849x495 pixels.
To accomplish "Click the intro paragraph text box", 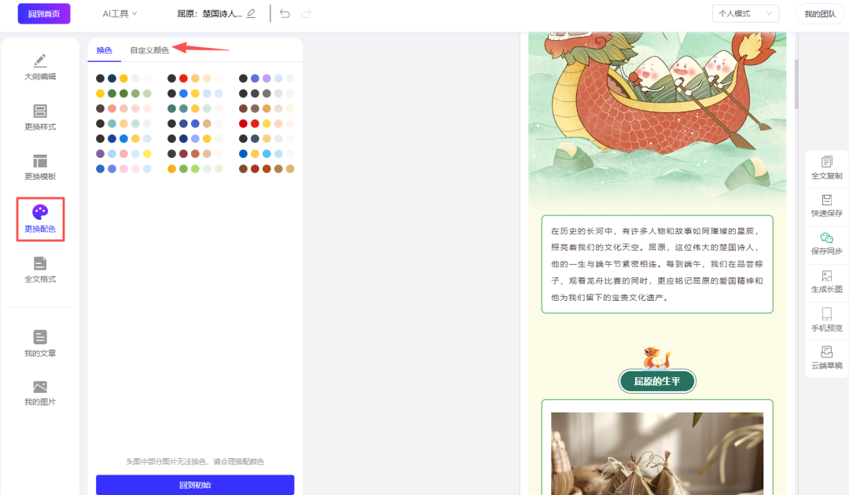I will (x=656, y=264).
